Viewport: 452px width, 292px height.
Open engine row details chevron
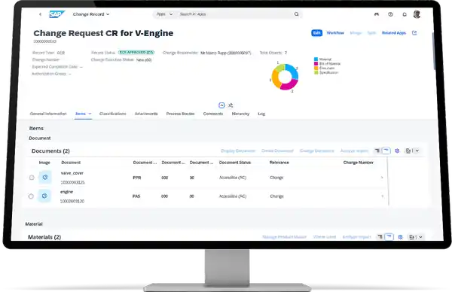click(x=383, y=196)
